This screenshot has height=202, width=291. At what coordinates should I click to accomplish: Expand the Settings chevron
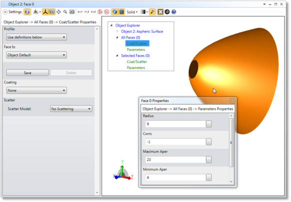coord(5,12)
